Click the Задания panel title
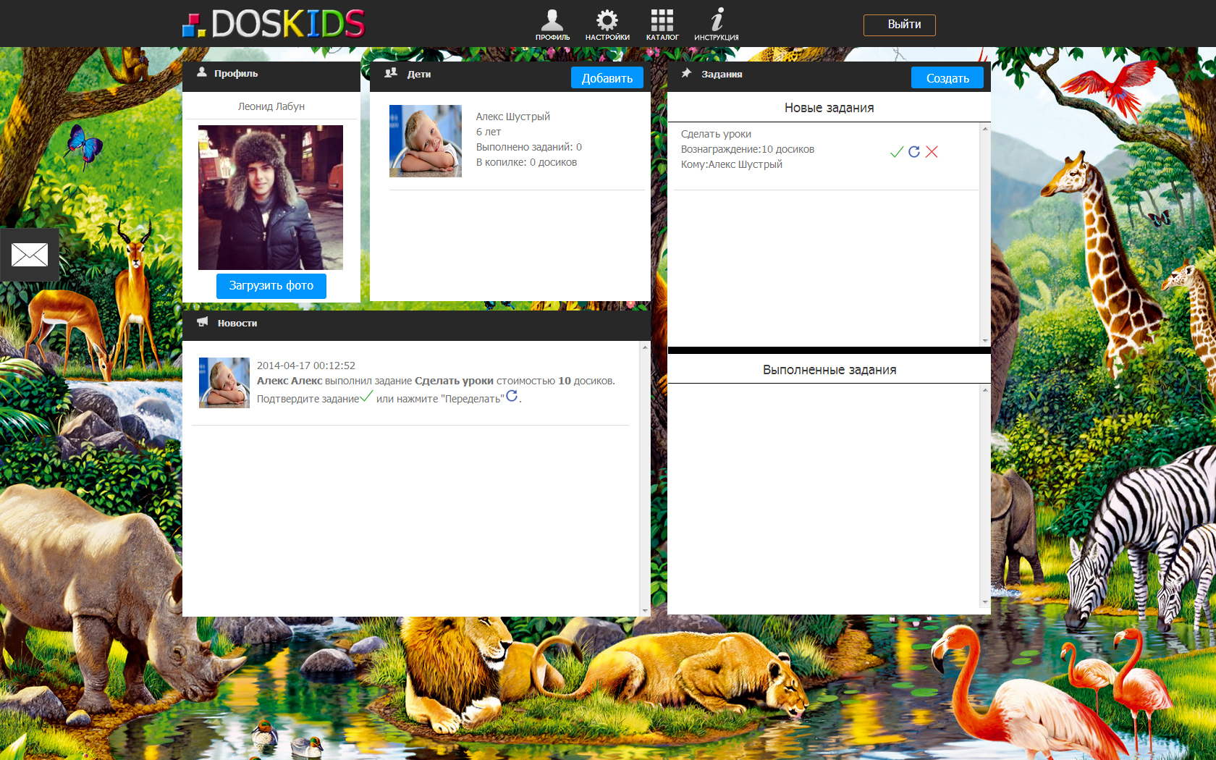This screenshot has width=1216, height=760. point(722,74)
